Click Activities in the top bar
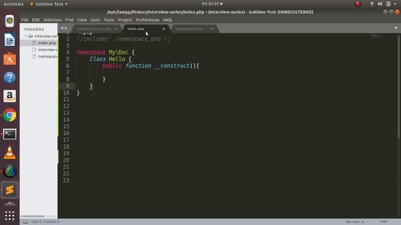The height and width of the screenshot is (225, 401). point(13,4)
